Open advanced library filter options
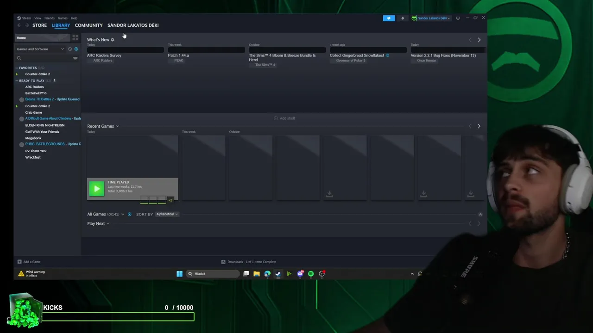The width and height of the screenshot is (593, 333). coord(75,59)
